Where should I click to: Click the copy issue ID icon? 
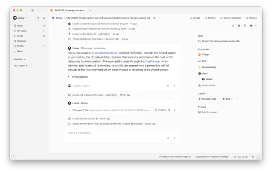tap(239, 26)
